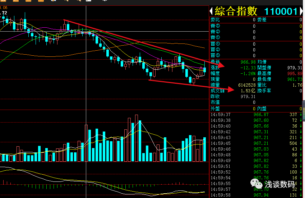Viewport: 305px width, 198px height.
Task: Select the 14:59:58 tick row
Action: (x=256, y=195)
